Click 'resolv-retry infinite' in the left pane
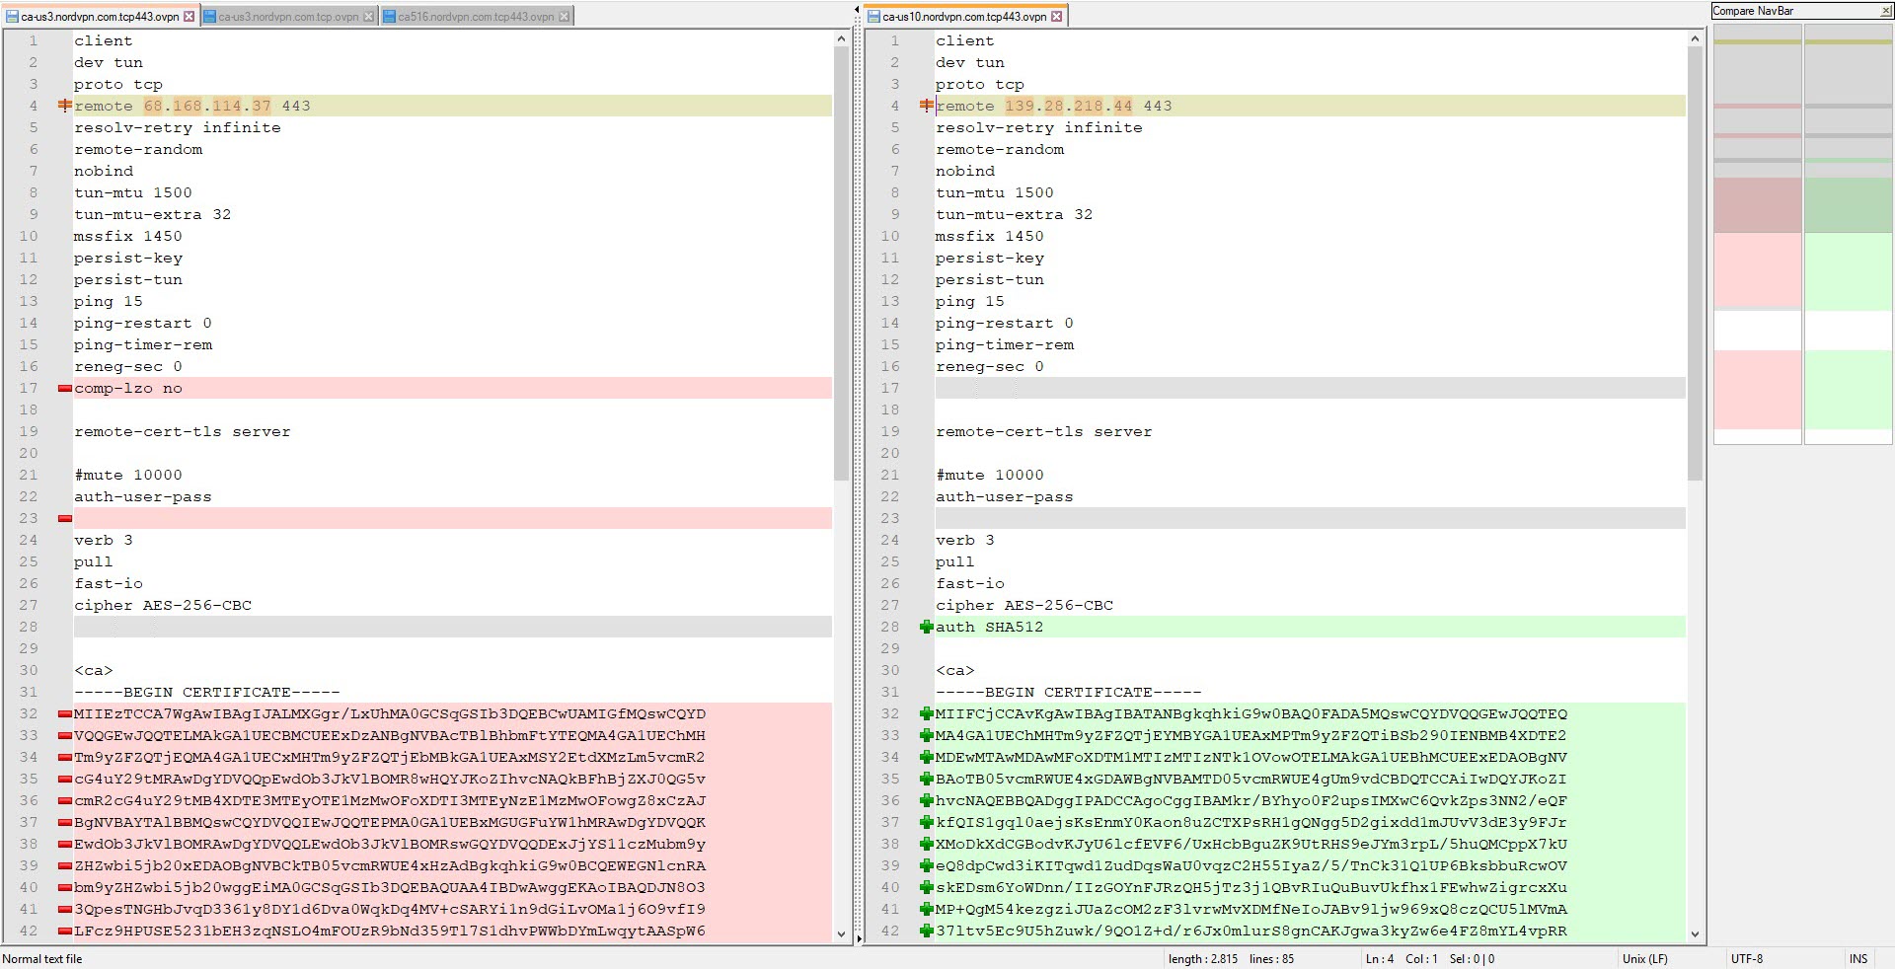This screenshot has height=969, width=1895. [178, 128]
